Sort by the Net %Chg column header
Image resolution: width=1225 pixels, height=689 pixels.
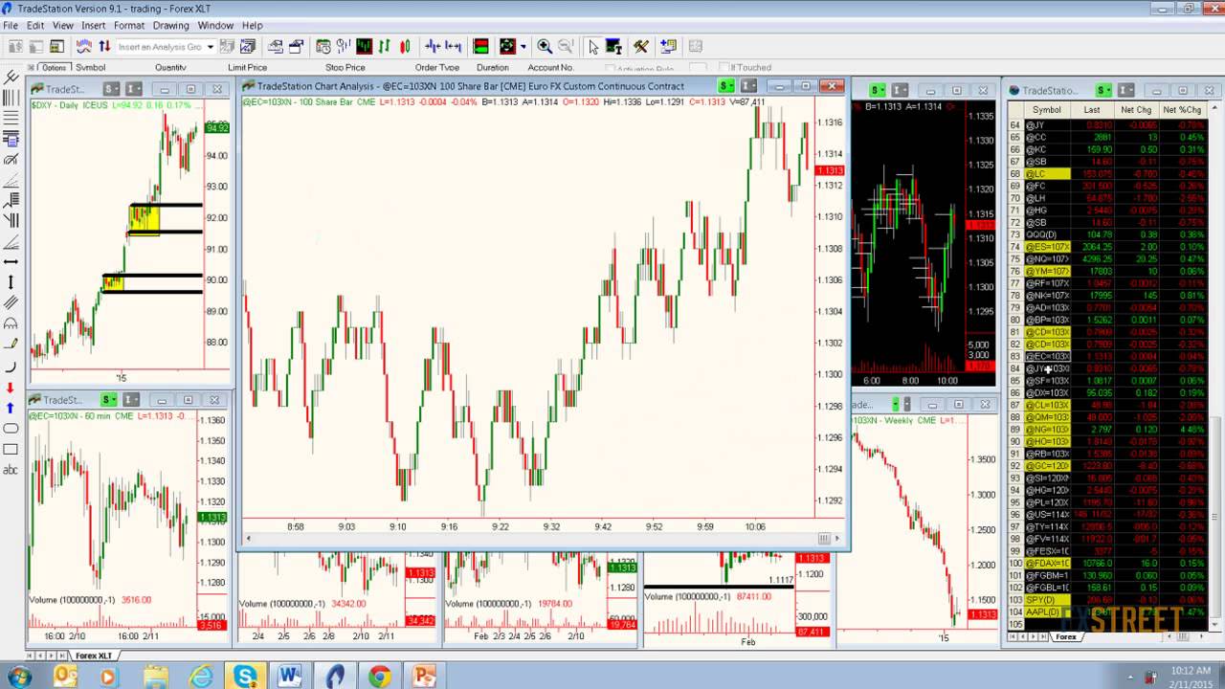1182,110
